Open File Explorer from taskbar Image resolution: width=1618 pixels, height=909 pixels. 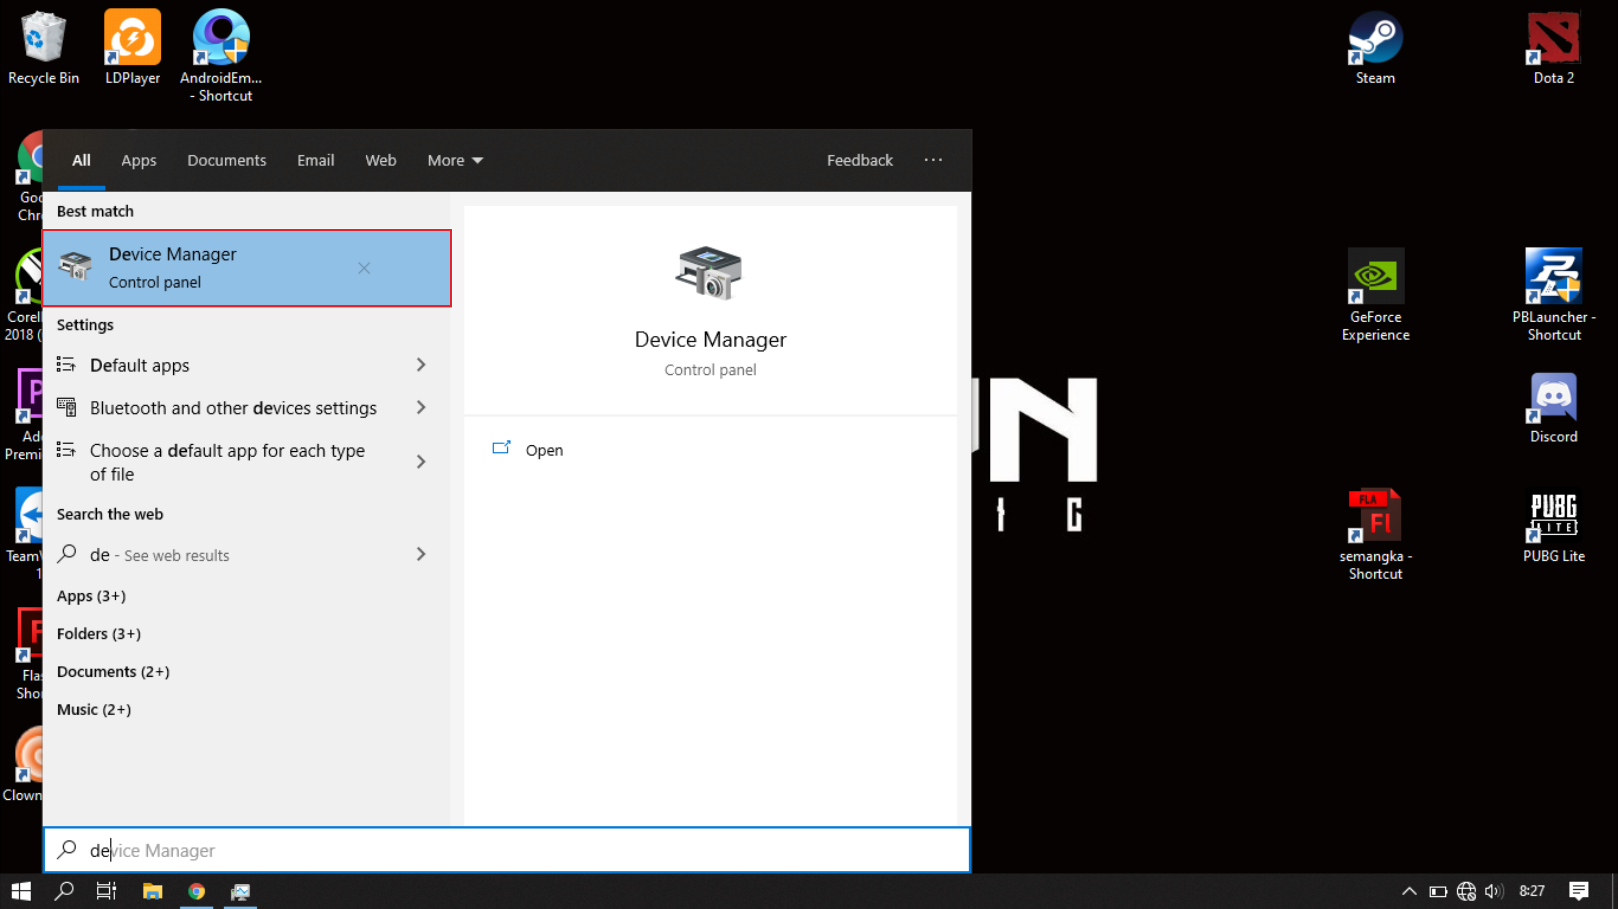[x=152, y=891]
